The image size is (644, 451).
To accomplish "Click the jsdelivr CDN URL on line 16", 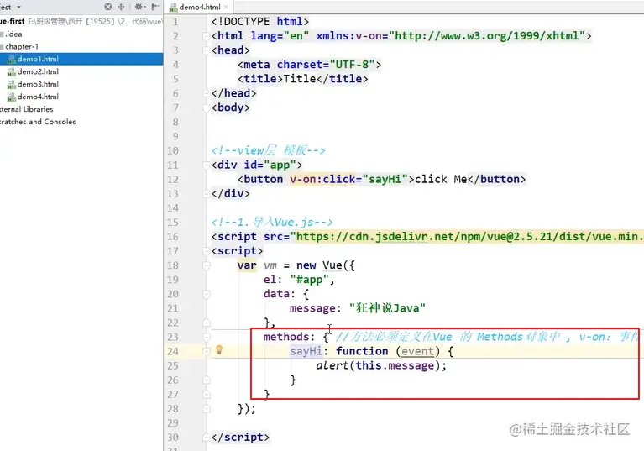I will [x=469, y=237].
